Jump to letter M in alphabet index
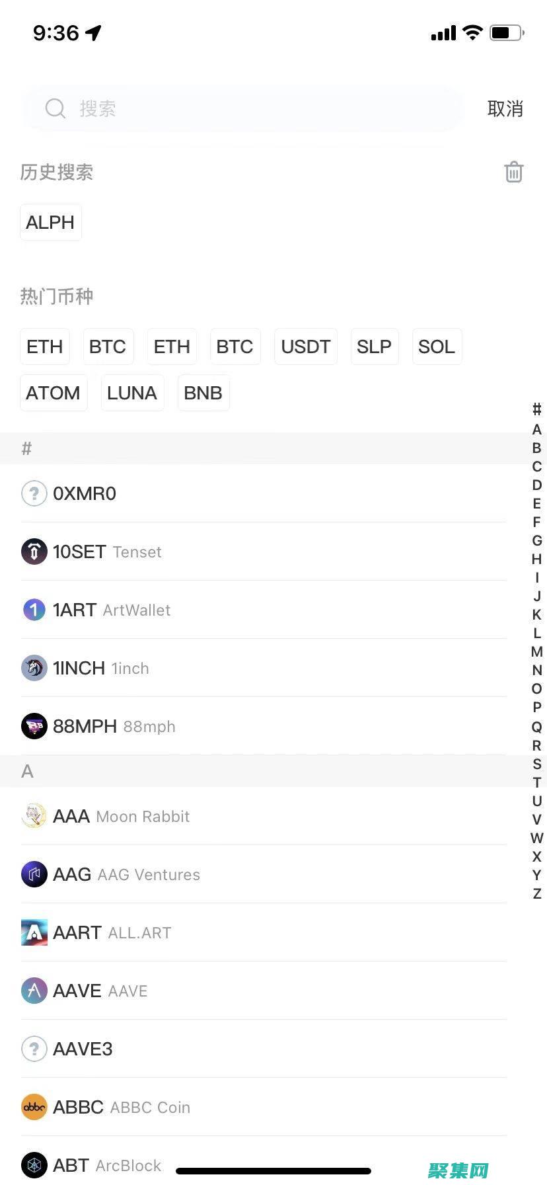This screenshot has height=1185, width=547. 537,652
